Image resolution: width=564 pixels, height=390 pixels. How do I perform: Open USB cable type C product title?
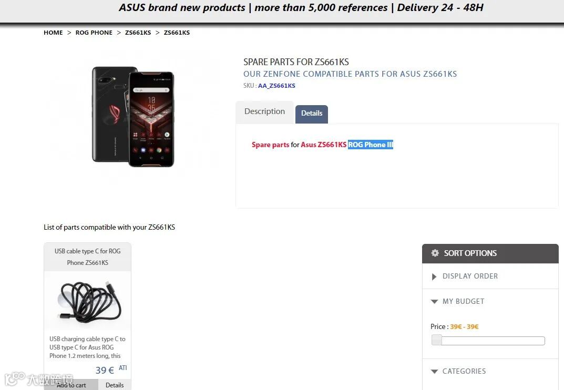point(87,257)
